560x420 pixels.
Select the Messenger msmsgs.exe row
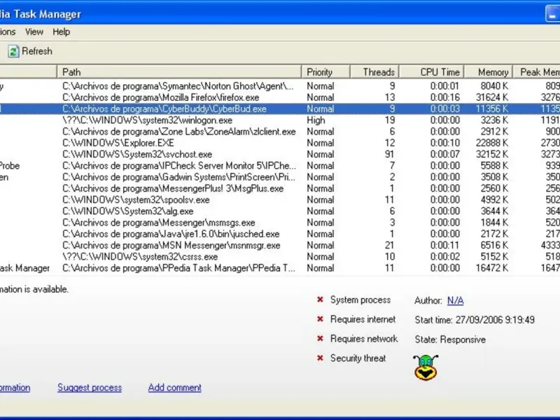[280, 223]
